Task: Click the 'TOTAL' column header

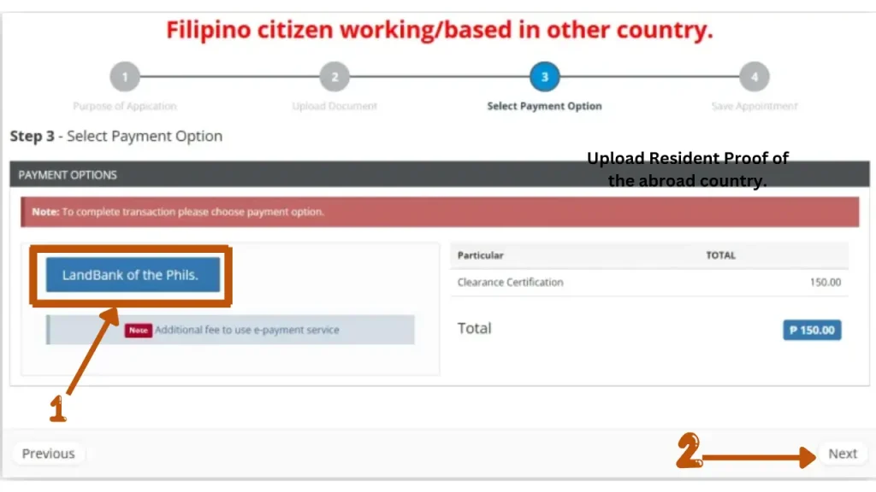Action: (720, 255)
